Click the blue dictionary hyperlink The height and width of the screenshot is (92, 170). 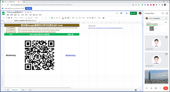click(x=71, y=55)
